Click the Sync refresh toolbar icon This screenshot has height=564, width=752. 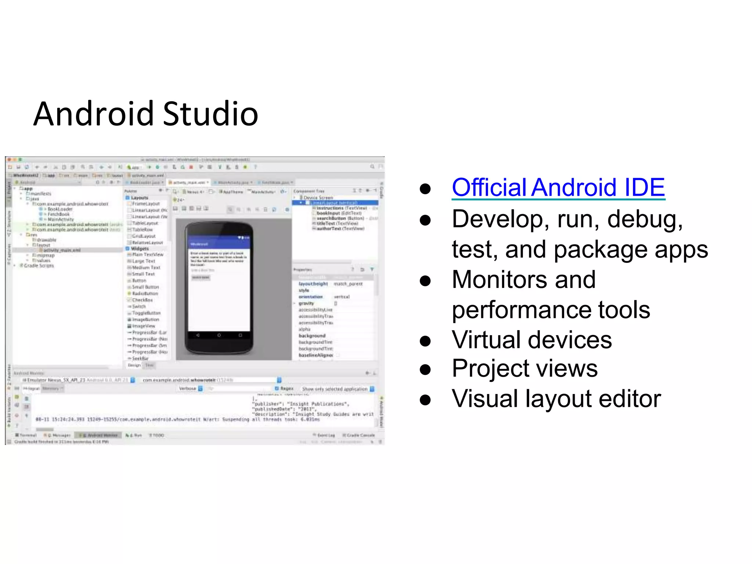(26, 167)
